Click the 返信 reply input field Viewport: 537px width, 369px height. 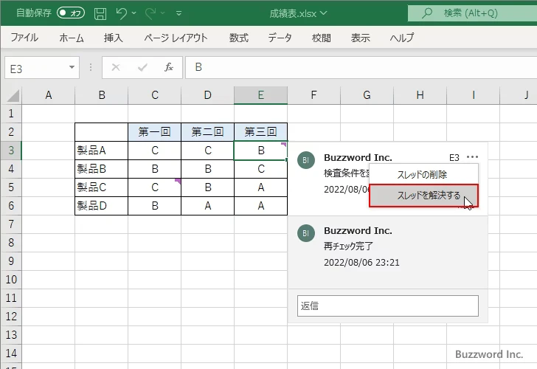[388, 306]
